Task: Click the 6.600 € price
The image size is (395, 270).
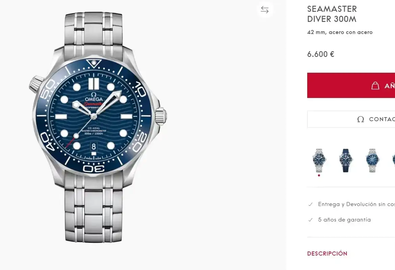Action: [x=321, y=54]
